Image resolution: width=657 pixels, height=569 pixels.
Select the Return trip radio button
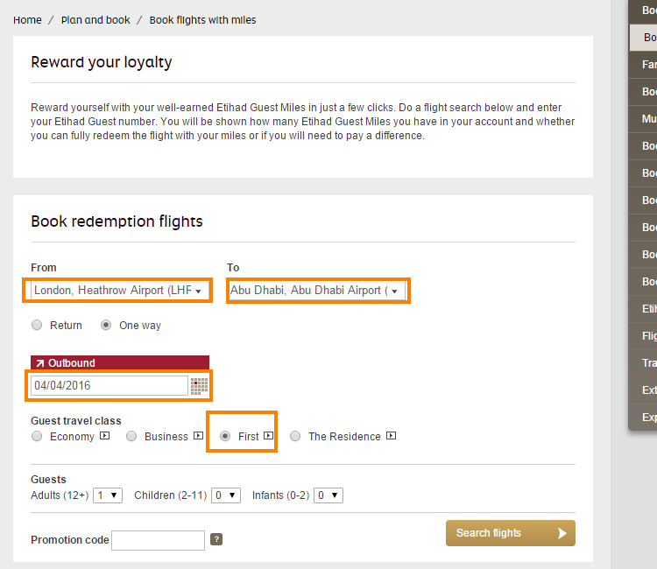pos(37,325)
